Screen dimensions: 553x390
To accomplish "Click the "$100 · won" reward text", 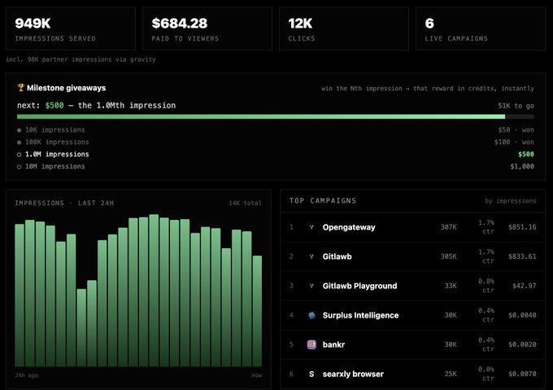I will click(x=514, y=142).
